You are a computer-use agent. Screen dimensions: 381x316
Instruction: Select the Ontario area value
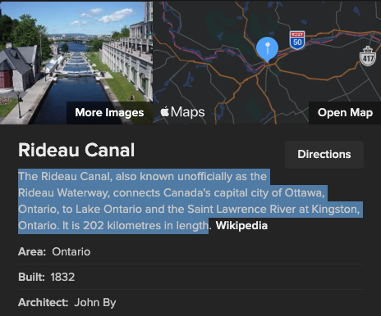tap(71, 251)
